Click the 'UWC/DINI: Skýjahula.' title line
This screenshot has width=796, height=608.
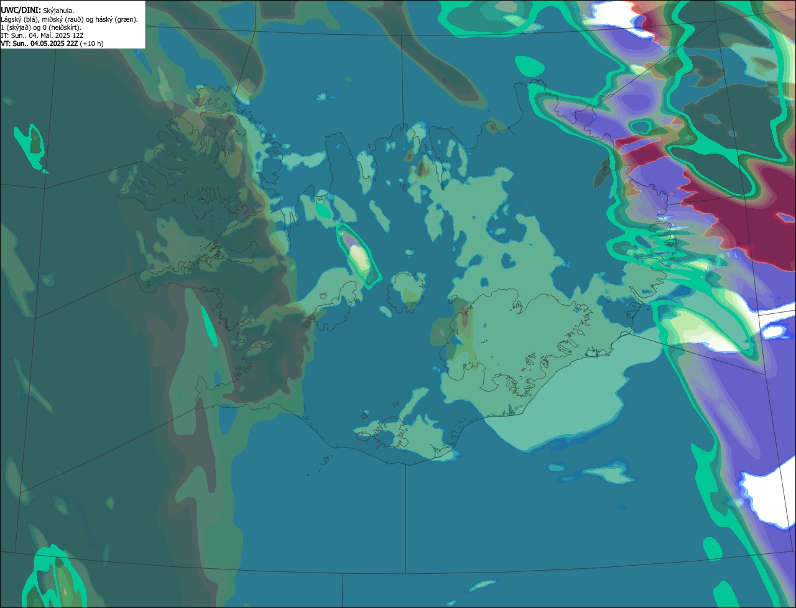pos(37,10)
